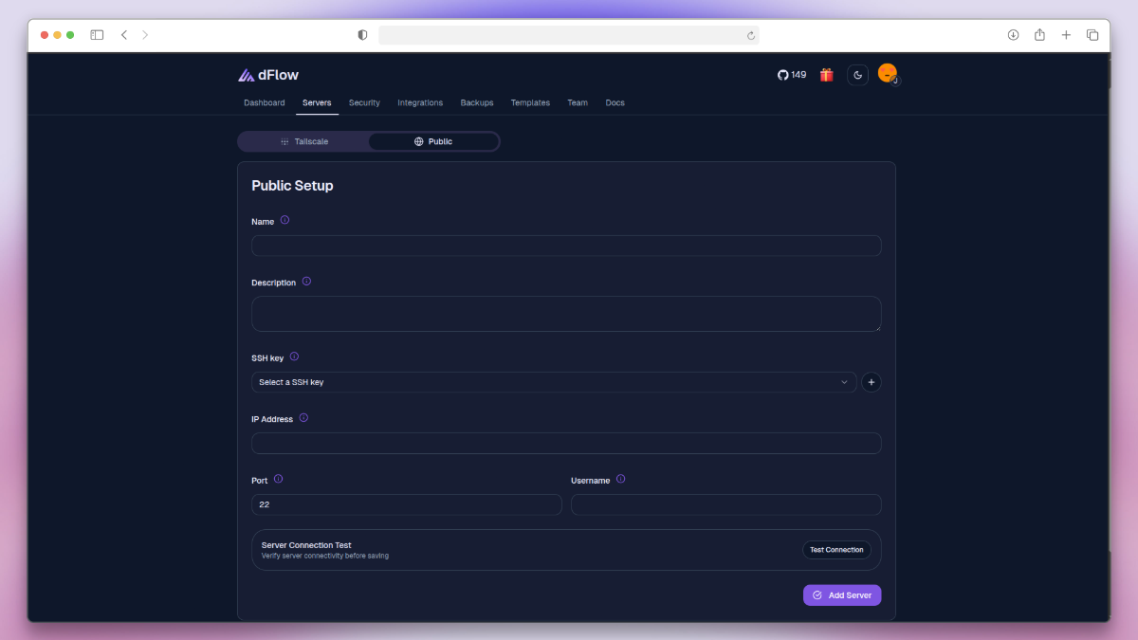Viewport: 1138px width, 640px height.
Task: Click info icon next to Port label
Action: coord(278,479)
